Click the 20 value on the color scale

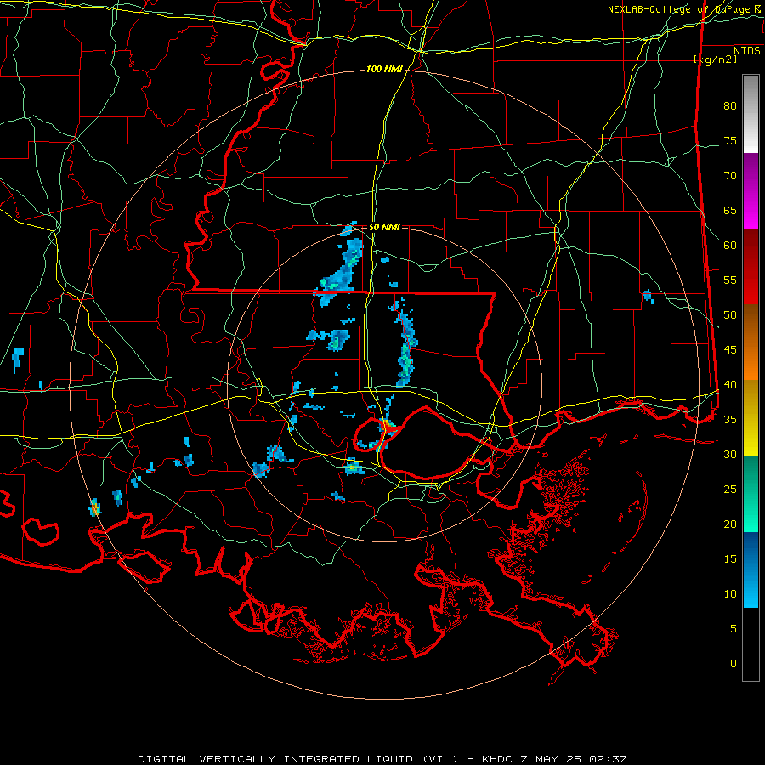pos(730,524)
